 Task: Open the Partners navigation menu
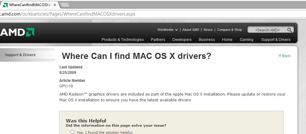coord(158,40)
